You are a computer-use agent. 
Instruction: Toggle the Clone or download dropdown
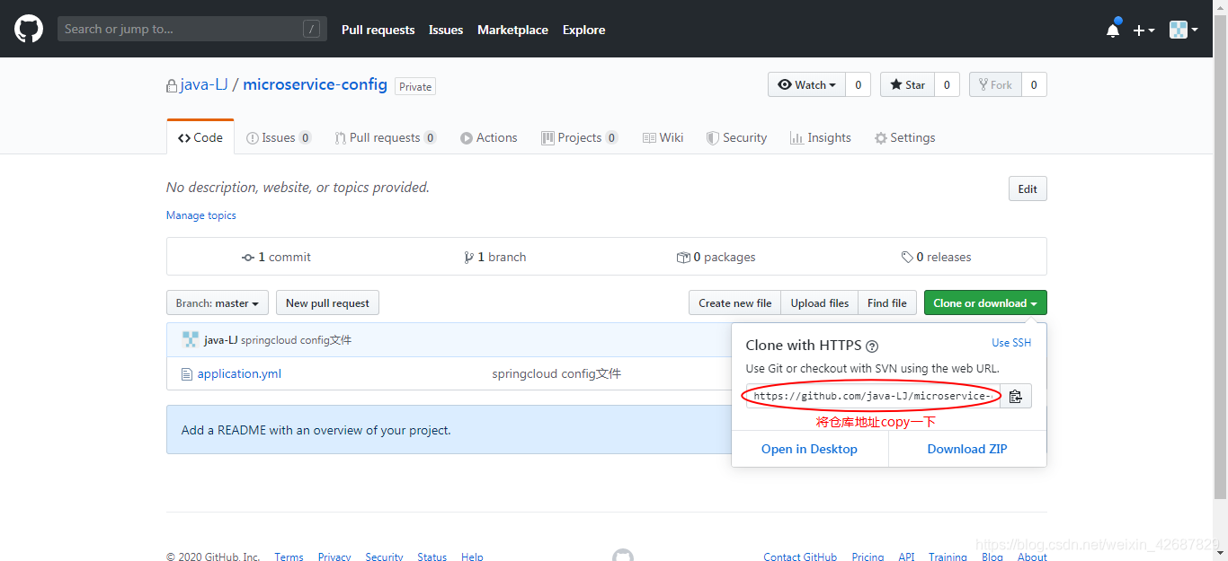pos(985,303)
